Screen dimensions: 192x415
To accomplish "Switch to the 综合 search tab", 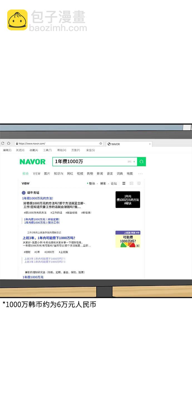I will pyautogui.click(x=26, y=173).
